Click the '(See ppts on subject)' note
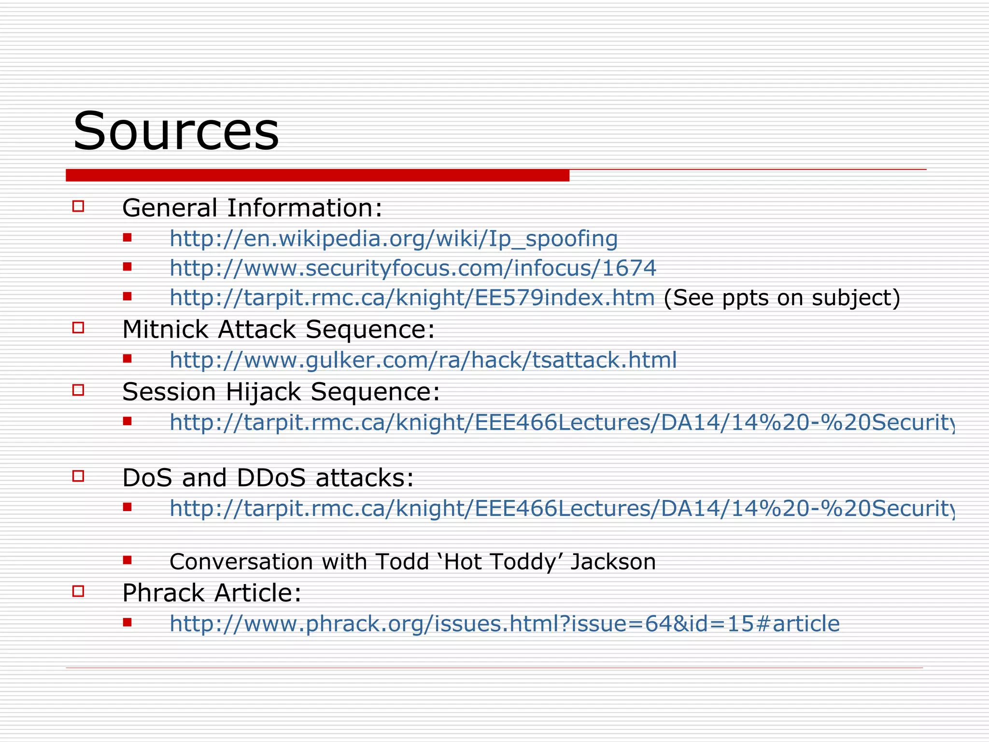 click(x=782, y=298)
